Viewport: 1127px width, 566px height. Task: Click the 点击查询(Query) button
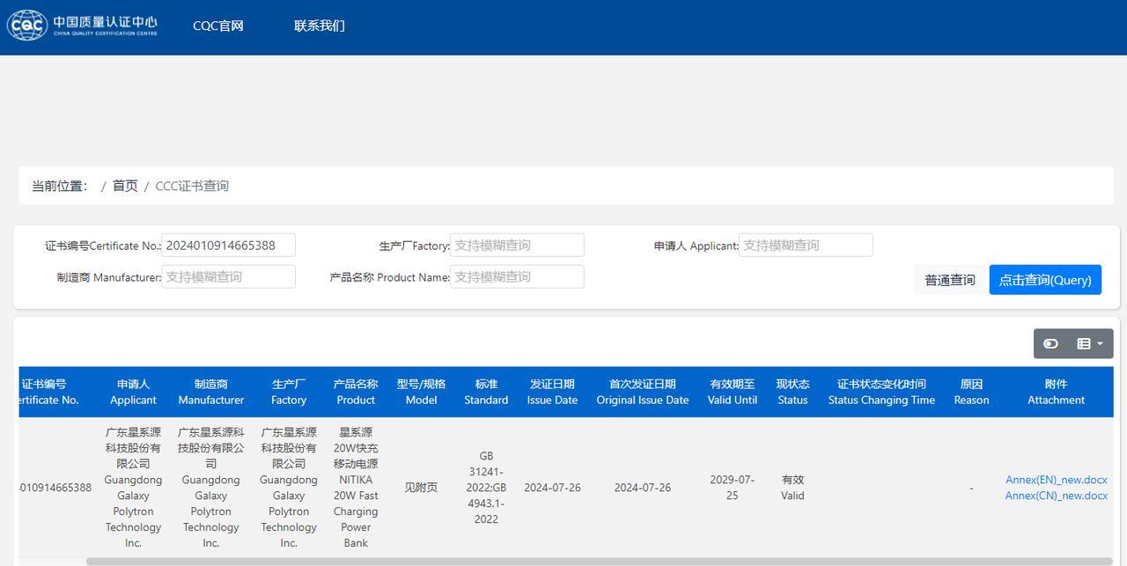(1045, 280)
